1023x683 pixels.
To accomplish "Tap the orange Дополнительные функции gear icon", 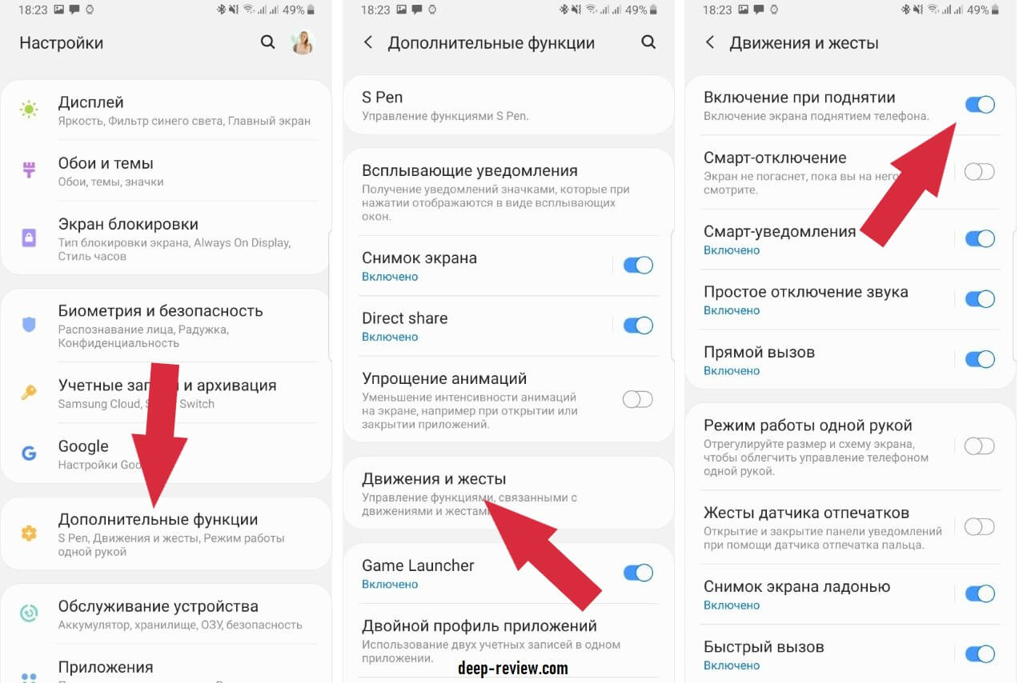I will (29, 533).
